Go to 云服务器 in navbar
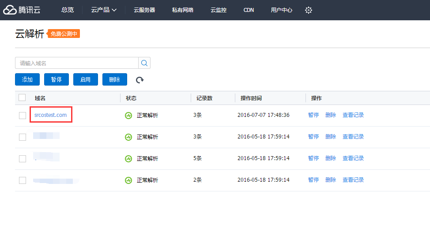 (x=144, y=10)
